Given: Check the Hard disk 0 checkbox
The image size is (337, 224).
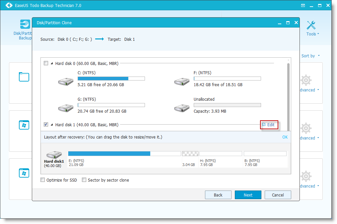Looking at the screenshot, I should pos(46,63).
